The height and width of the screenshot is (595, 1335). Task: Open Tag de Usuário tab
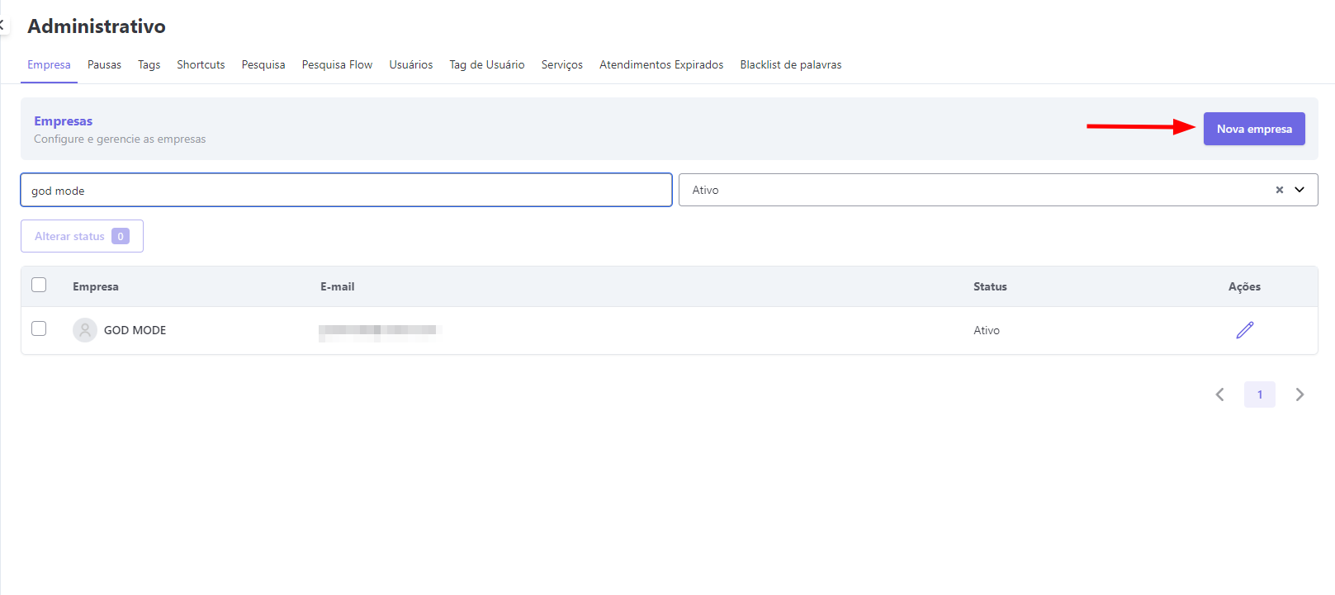(x=487, y=64)
